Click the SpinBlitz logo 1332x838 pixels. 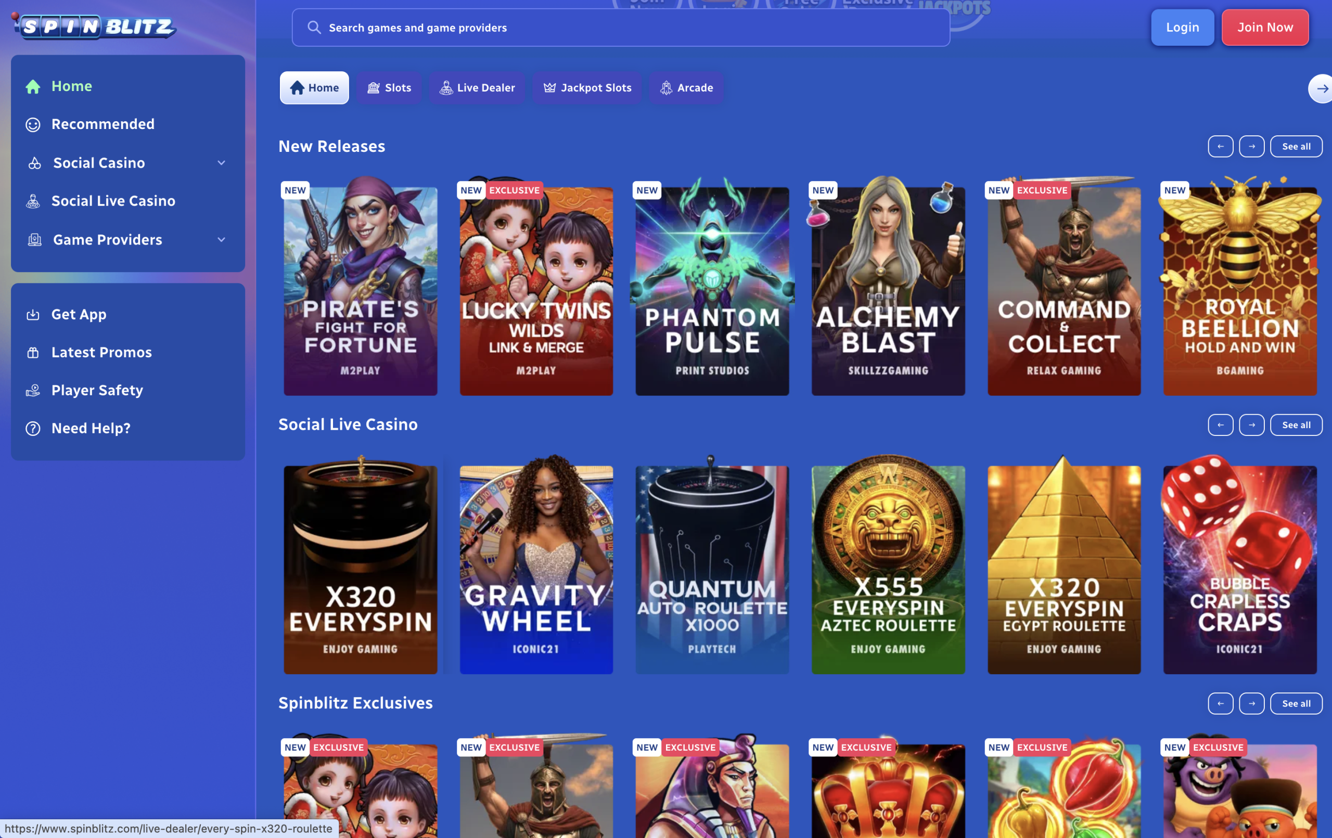94,26
